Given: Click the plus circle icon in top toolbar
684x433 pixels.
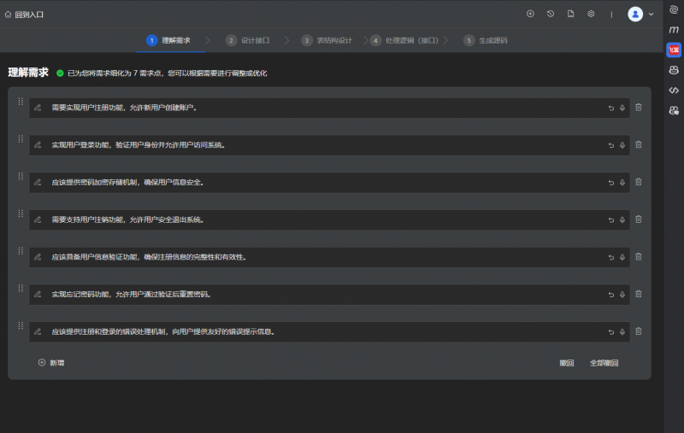Looking at the screenshot, I should click(530, 14).
